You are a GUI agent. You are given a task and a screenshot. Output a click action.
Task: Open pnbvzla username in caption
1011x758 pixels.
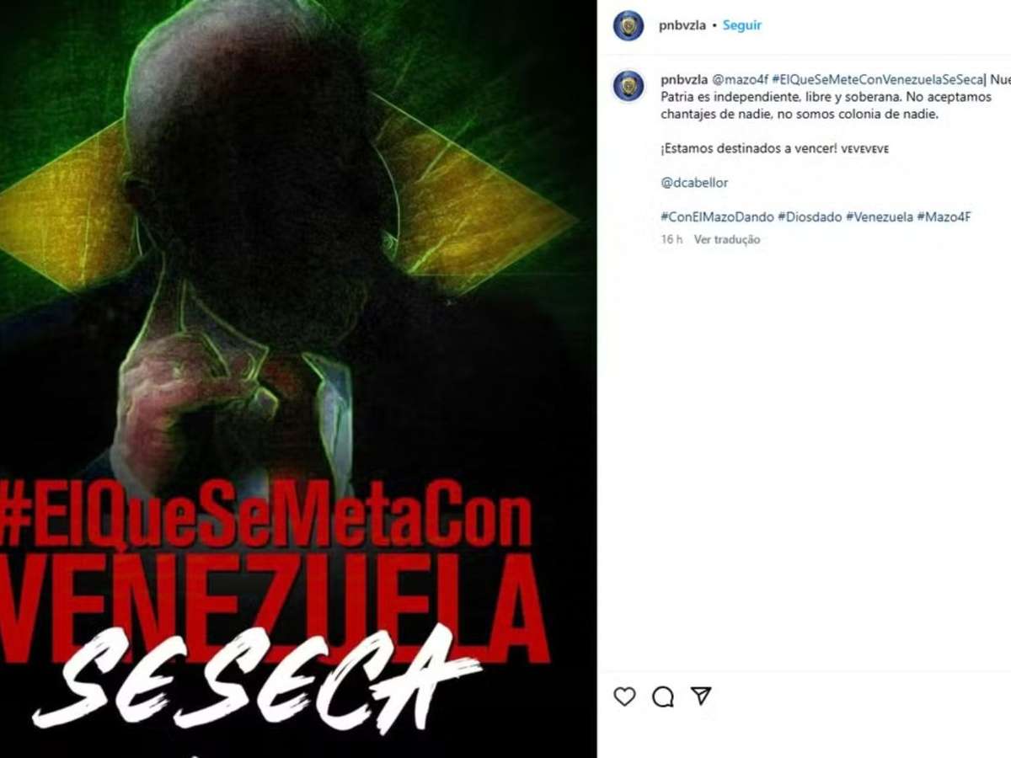pyautogui.click(x=684, y=80)
